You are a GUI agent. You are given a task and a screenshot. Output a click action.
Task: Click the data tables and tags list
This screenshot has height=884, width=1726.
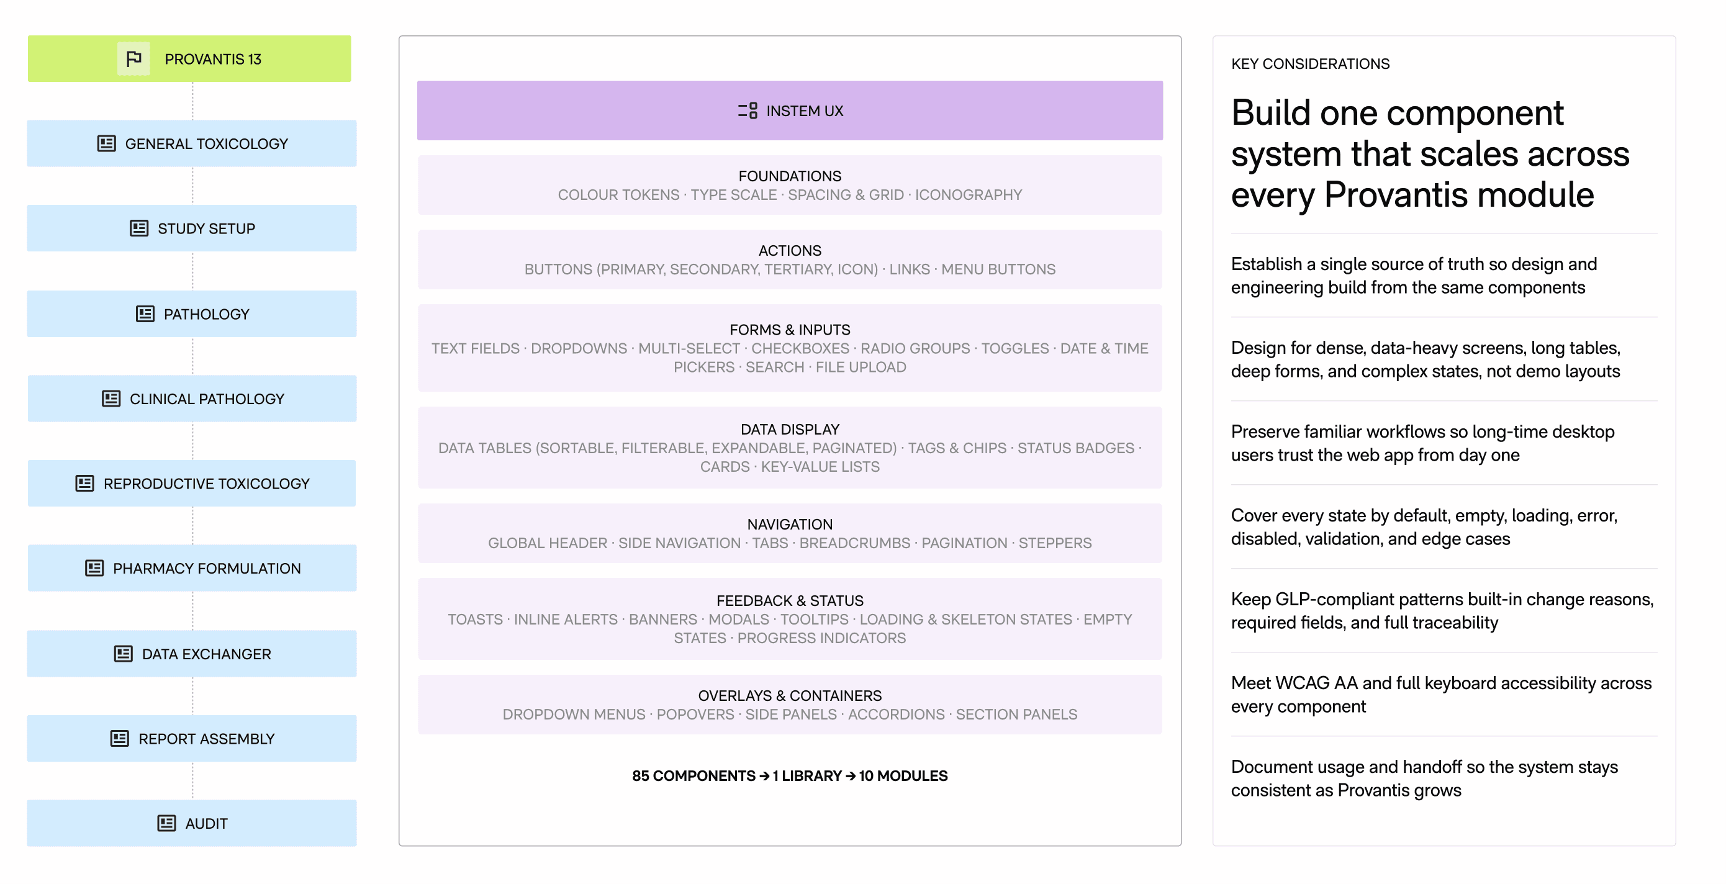tap(790, 458)
